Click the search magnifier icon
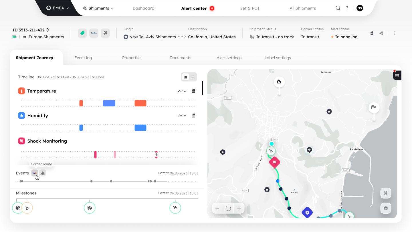412x232 pixels. [338, 8]
